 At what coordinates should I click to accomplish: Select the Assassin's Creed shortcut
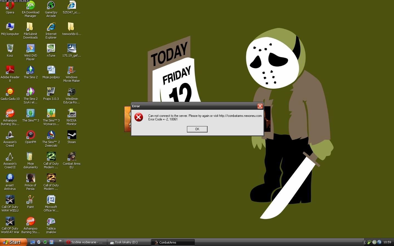(10, 139)
